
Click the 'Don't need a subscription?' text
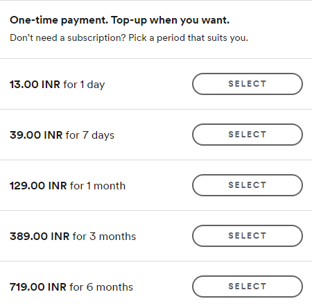click(68, 38)
